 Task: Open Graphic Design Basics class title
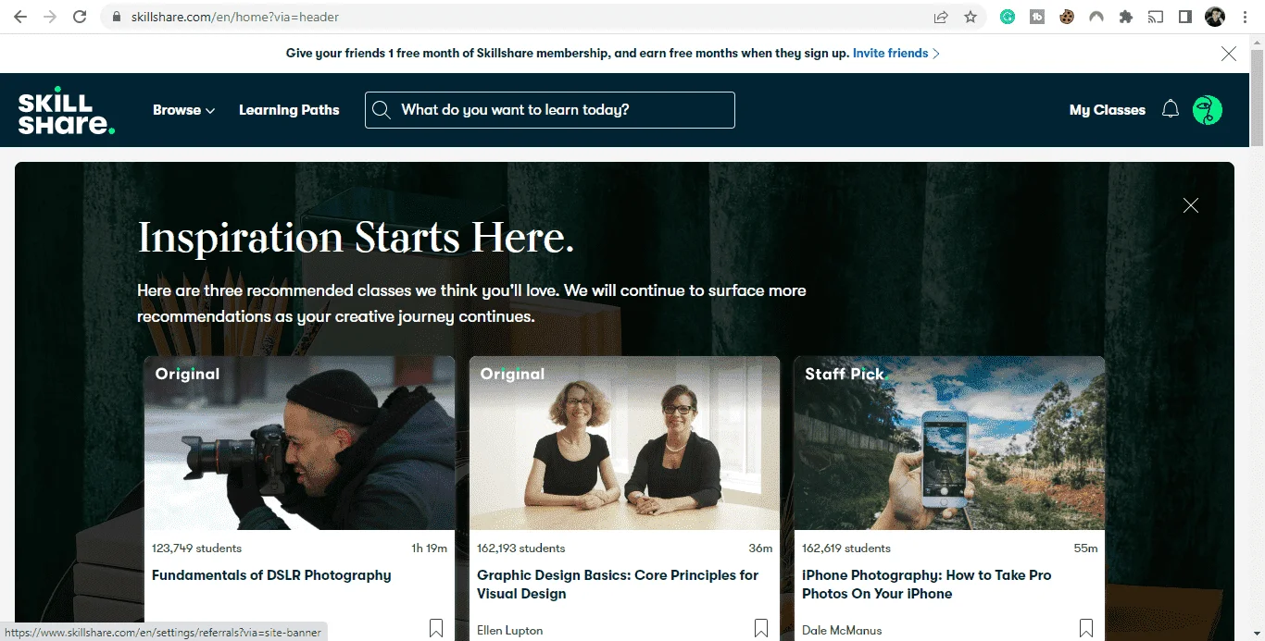click(x=618, y=585)
